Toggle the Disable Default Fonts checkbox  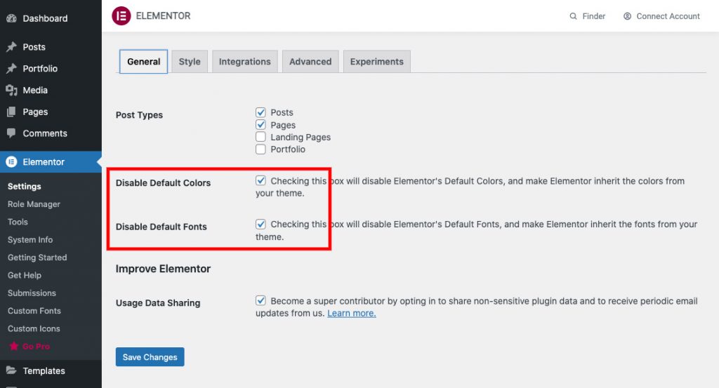(x=260, y=224)
